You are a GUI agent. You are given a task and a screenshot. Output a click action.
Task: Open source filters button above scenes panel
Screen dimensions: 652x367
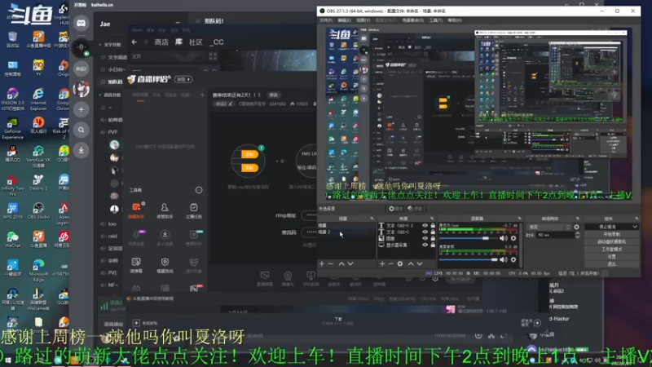click(415, 209)
